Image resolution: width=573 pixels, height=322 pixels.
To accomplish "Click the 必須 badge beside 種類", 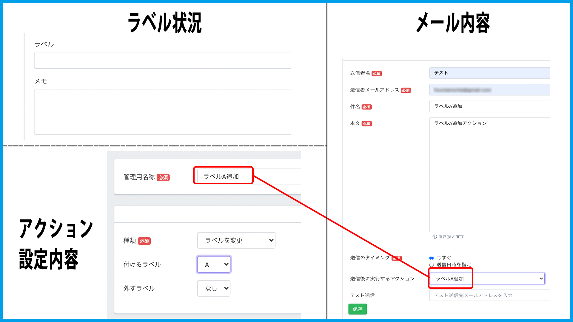I will pyautogui.click(x=144, y=241).
